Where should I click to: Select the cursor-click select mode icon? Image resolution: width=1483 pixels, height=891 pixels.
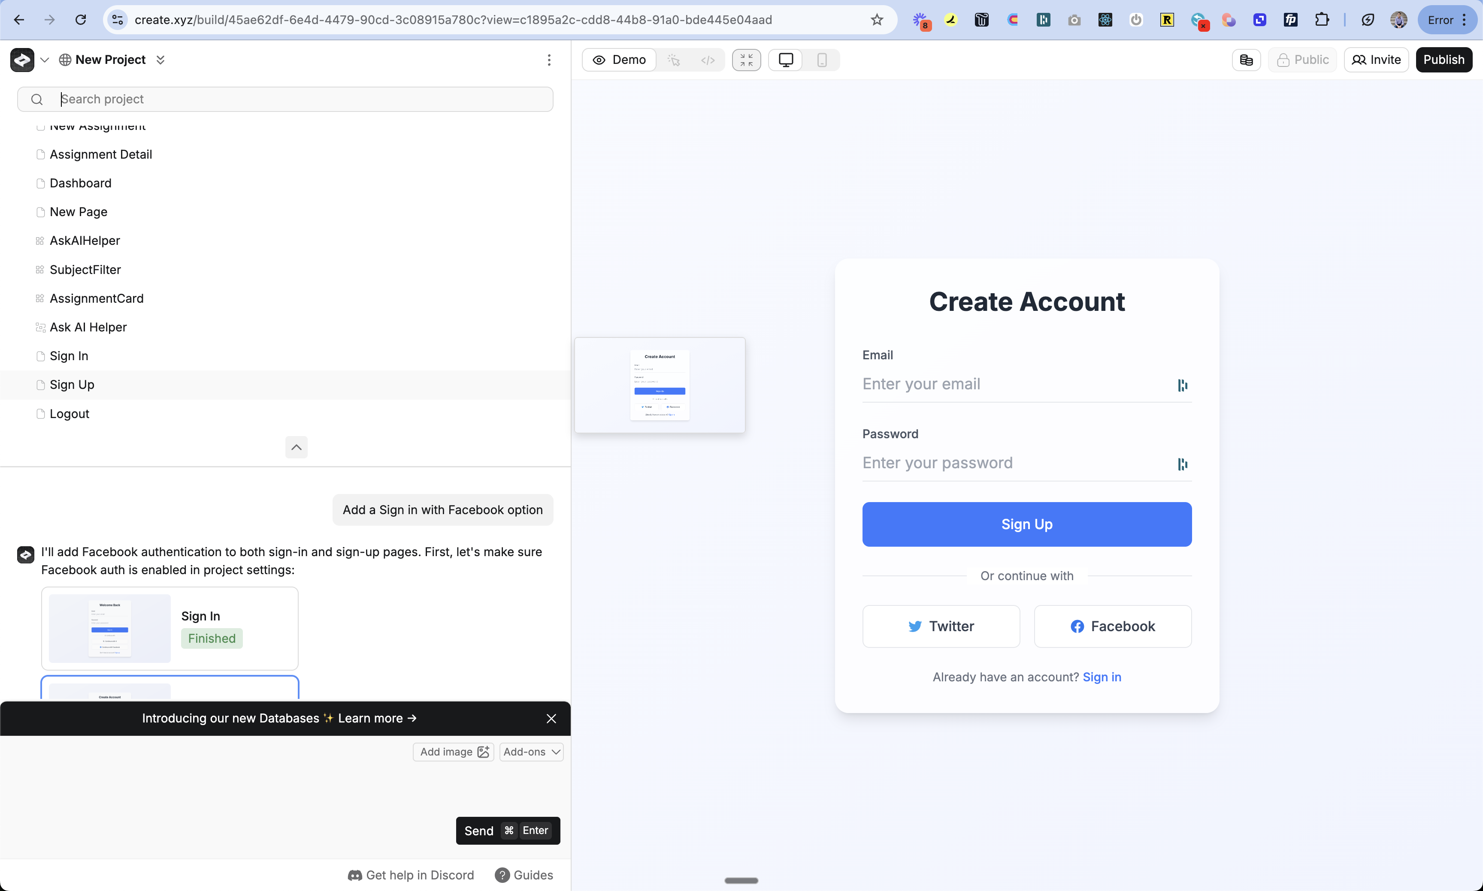674,60
